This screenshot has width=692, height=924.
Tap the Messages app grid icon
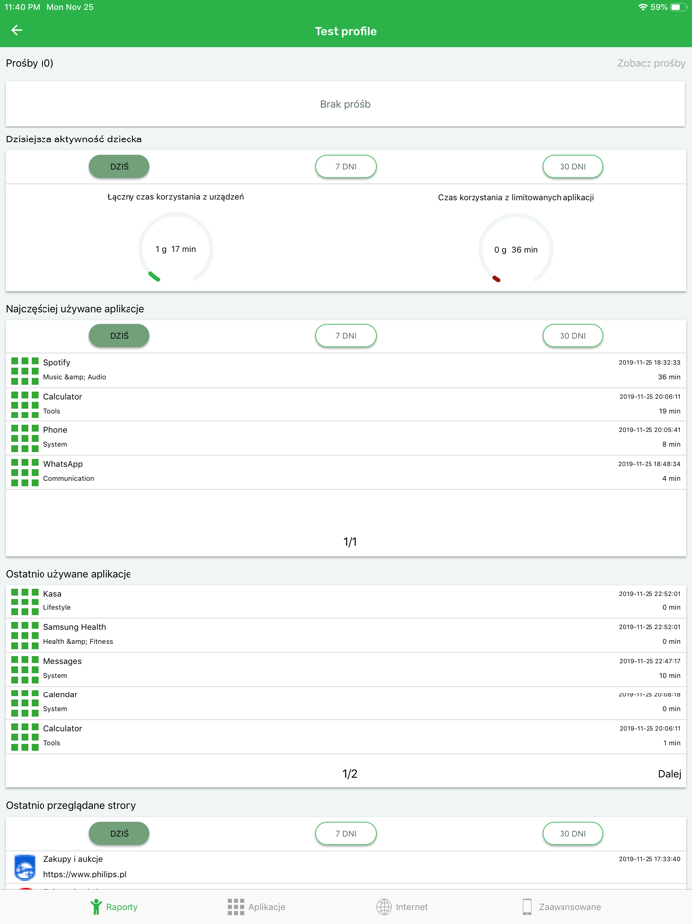pos(25,669)
